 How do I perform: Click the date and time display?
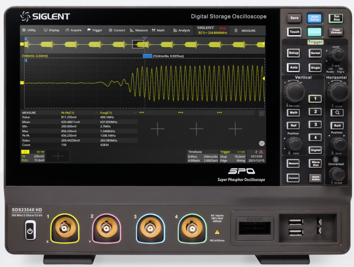tap(256, 159)
